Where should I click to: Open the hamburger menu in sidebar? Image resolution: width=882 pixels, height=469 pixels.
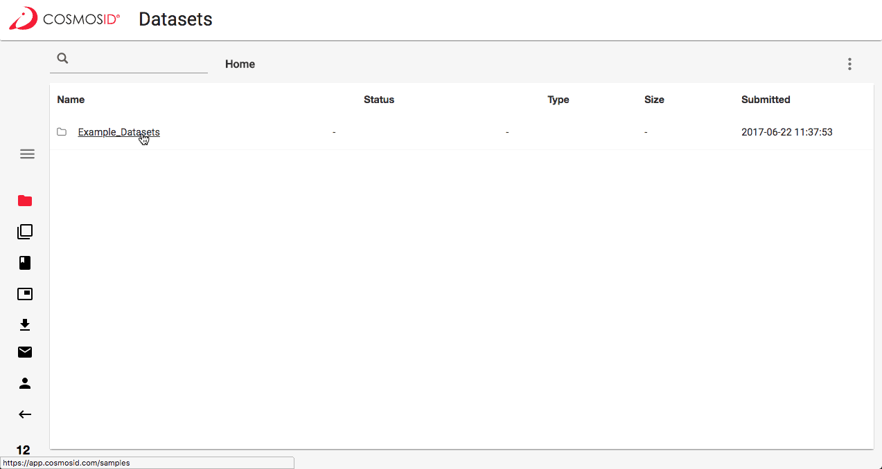(27, 154)
